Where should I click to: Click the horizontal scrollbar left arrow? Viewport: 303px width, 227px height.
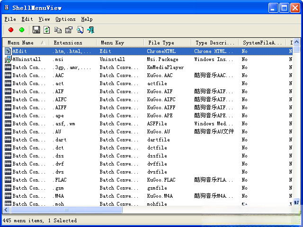[6, 210]
